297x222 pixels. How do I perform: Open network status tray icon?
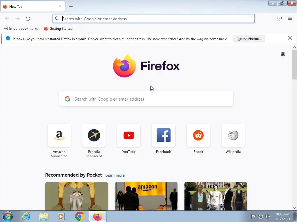click(x=261, y=217)
